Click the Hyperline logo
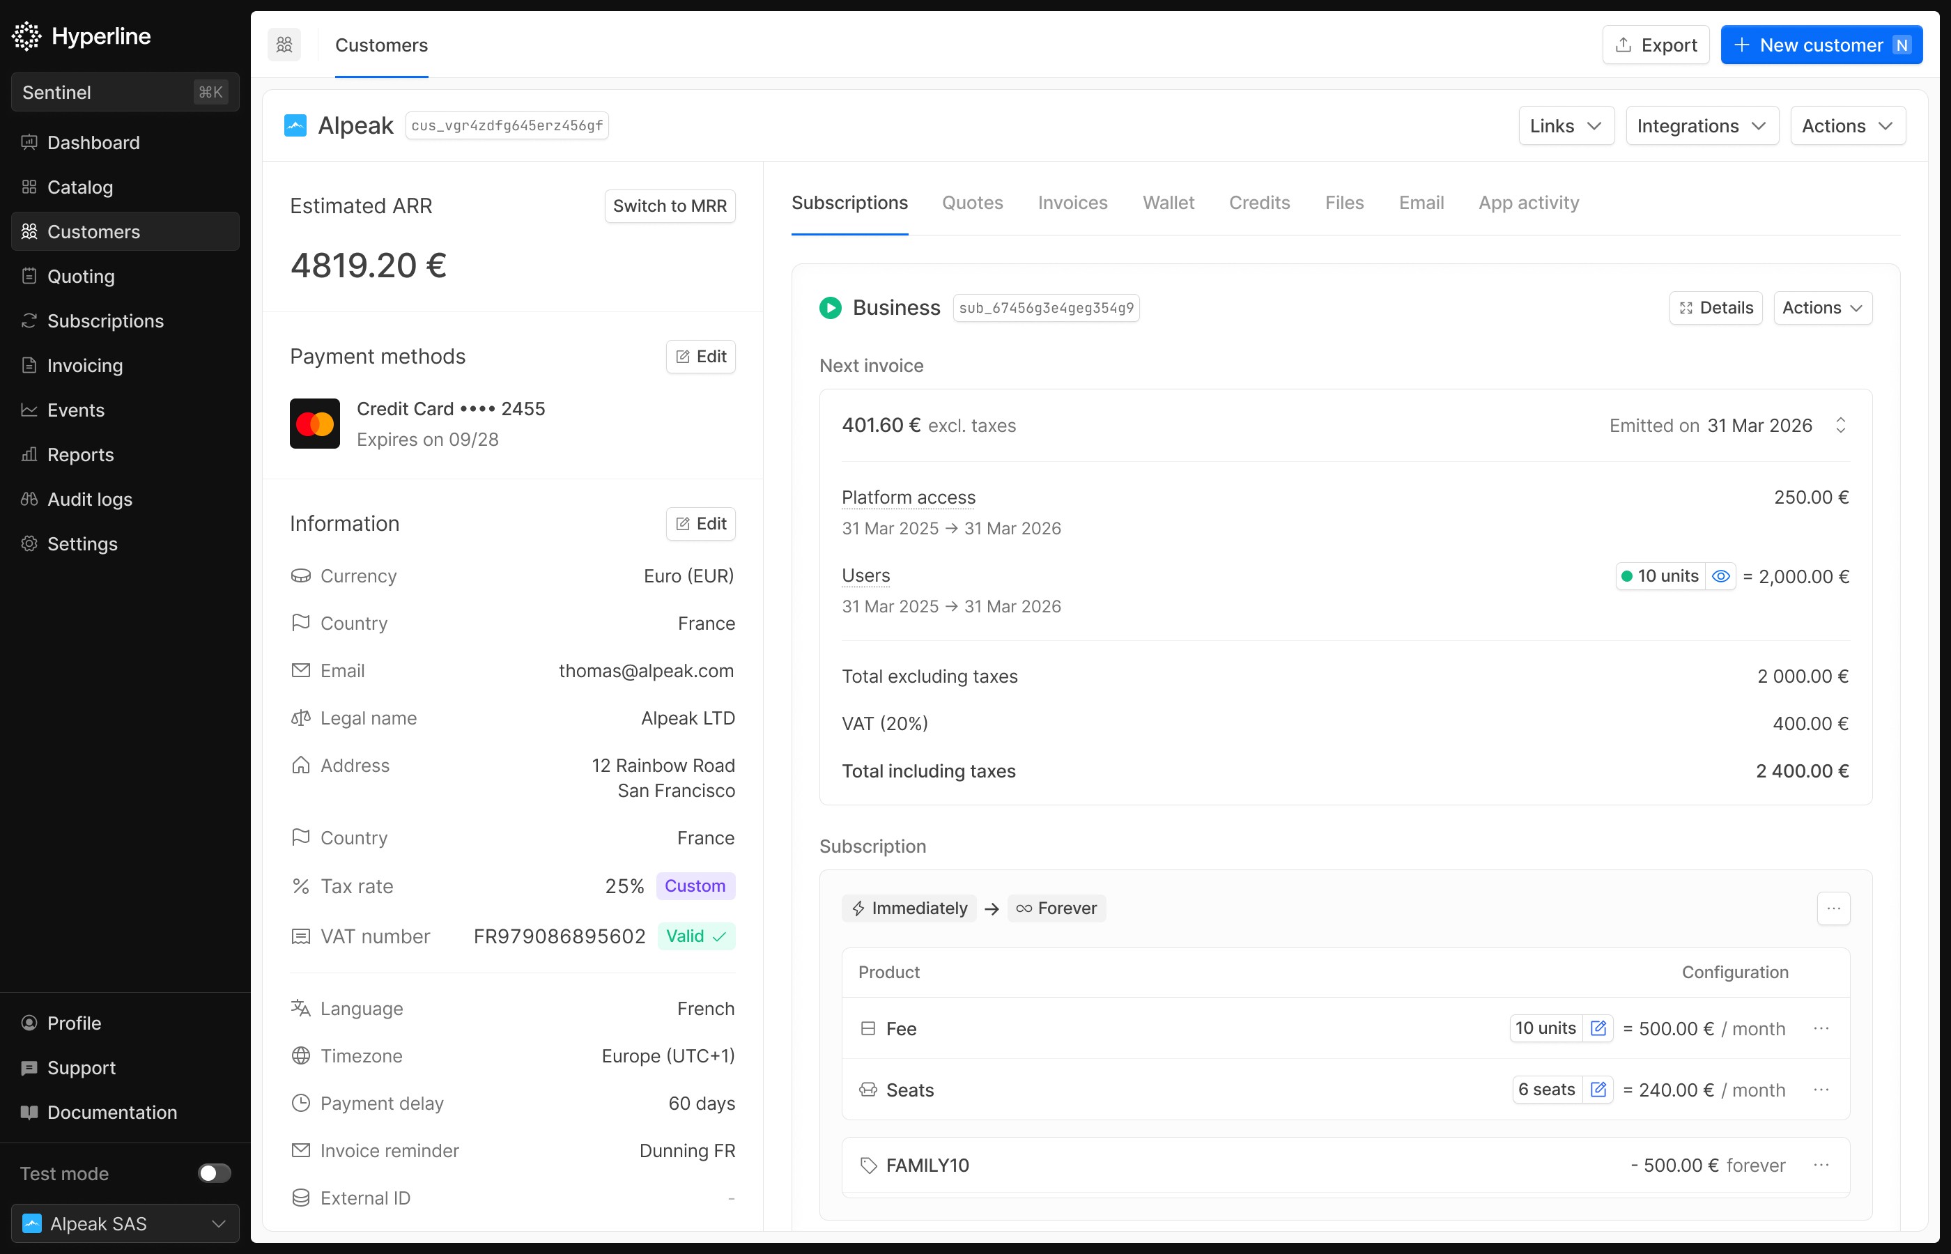Image resolution: width=1951 pixels, height=1254 pixels. point(82,36)
